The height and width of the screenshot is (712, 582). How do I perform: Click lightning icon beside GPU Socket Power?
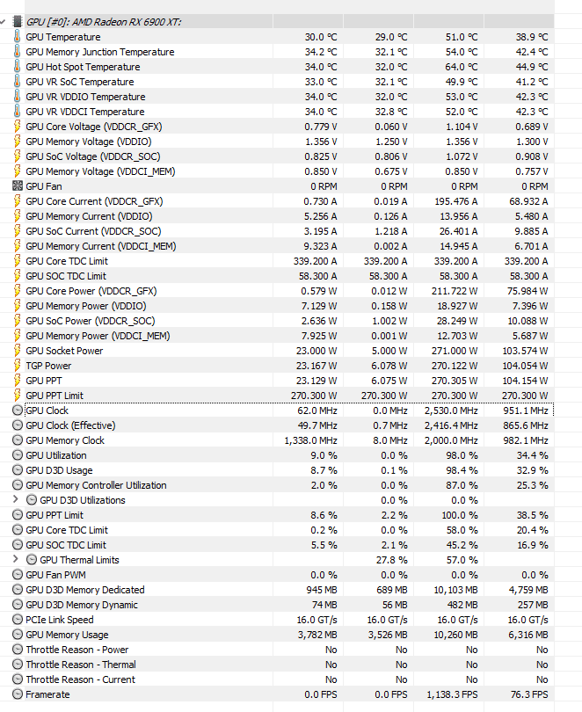click(x=18, y=351)
